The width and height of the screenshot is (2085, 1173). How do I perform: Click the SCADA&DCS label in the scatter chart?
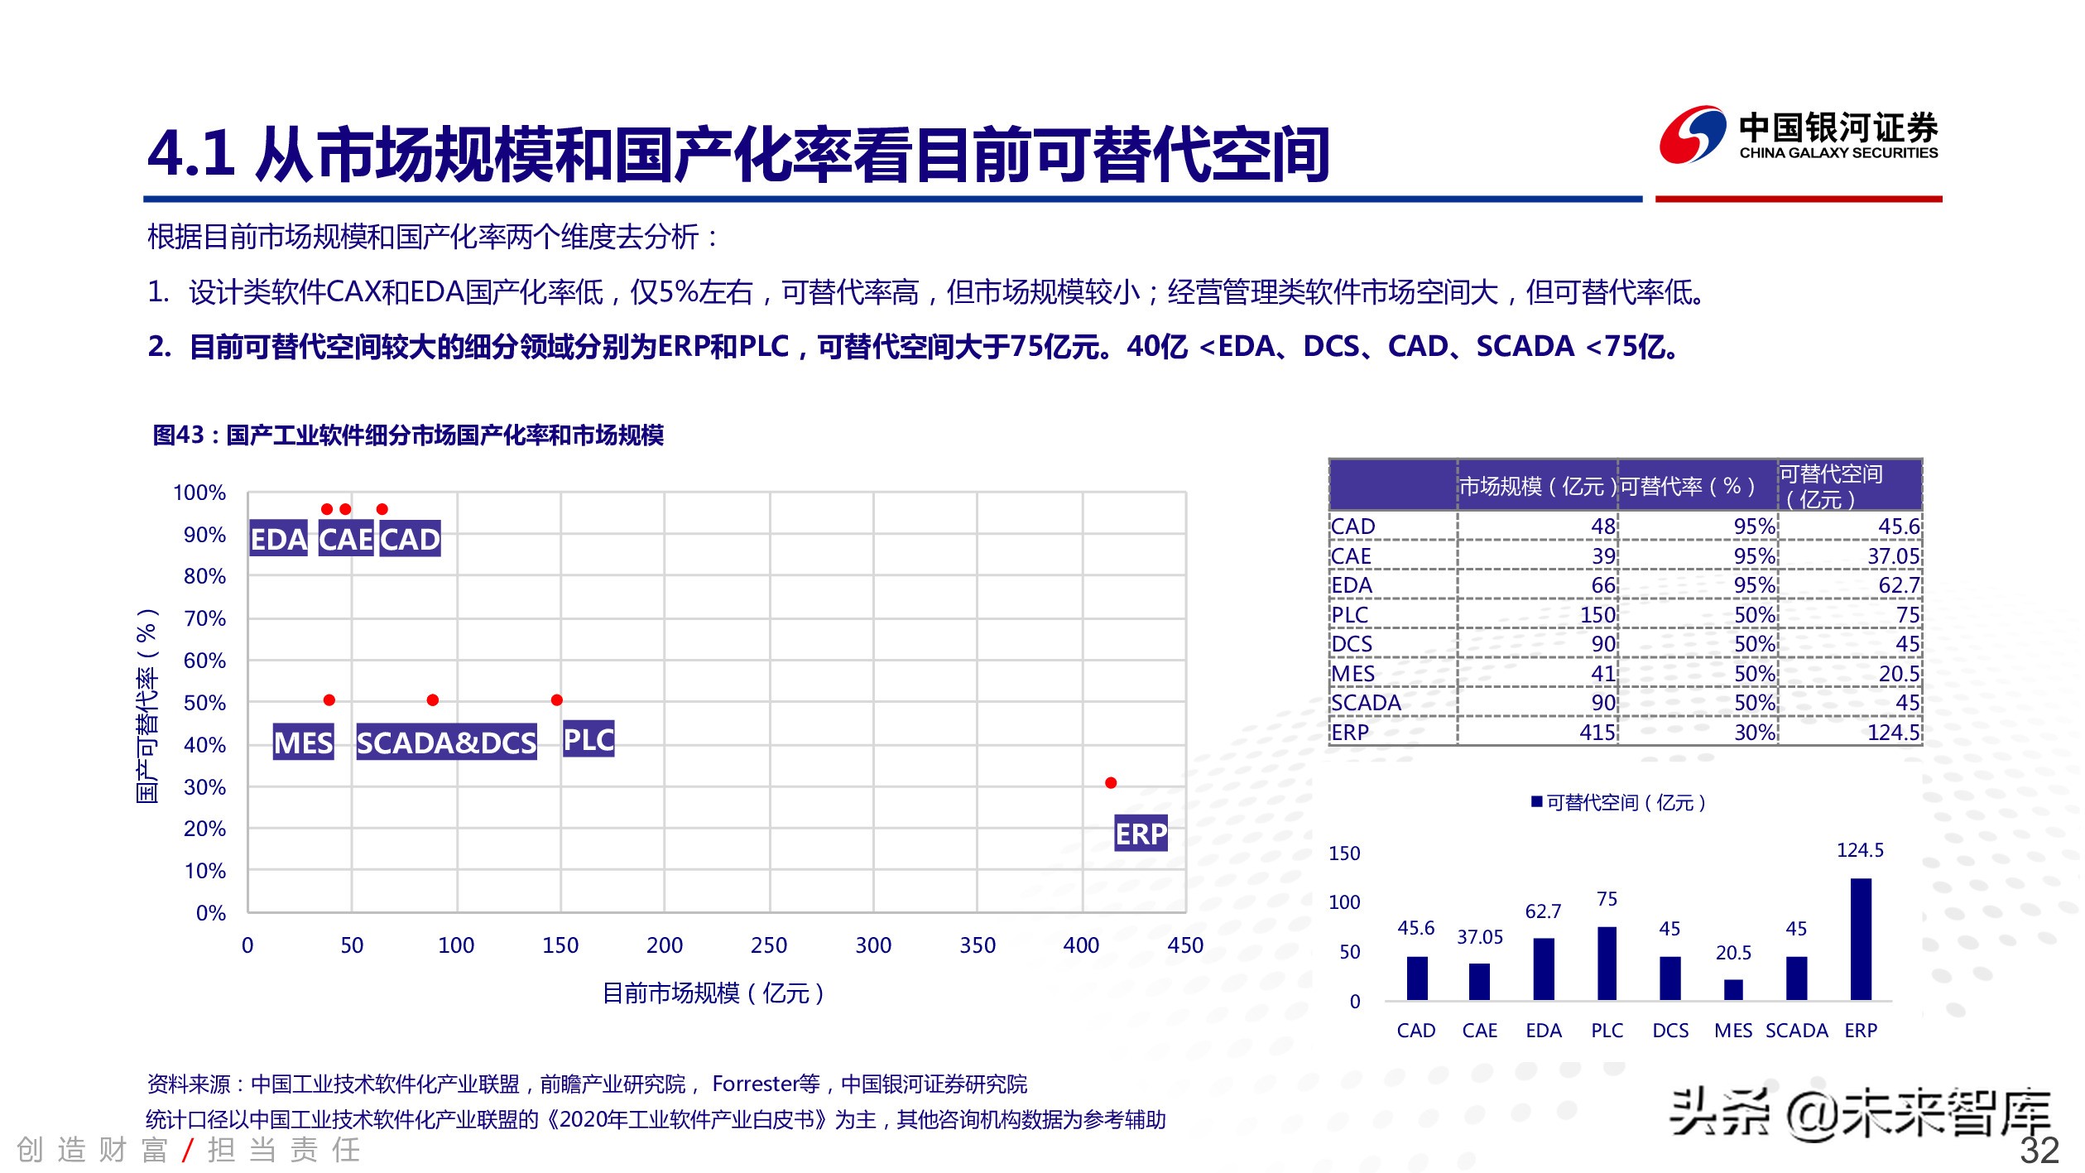(x=446, y=743)
